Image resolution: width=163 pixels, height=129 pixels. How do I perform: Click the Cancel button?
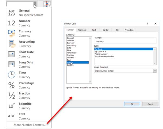150,104
